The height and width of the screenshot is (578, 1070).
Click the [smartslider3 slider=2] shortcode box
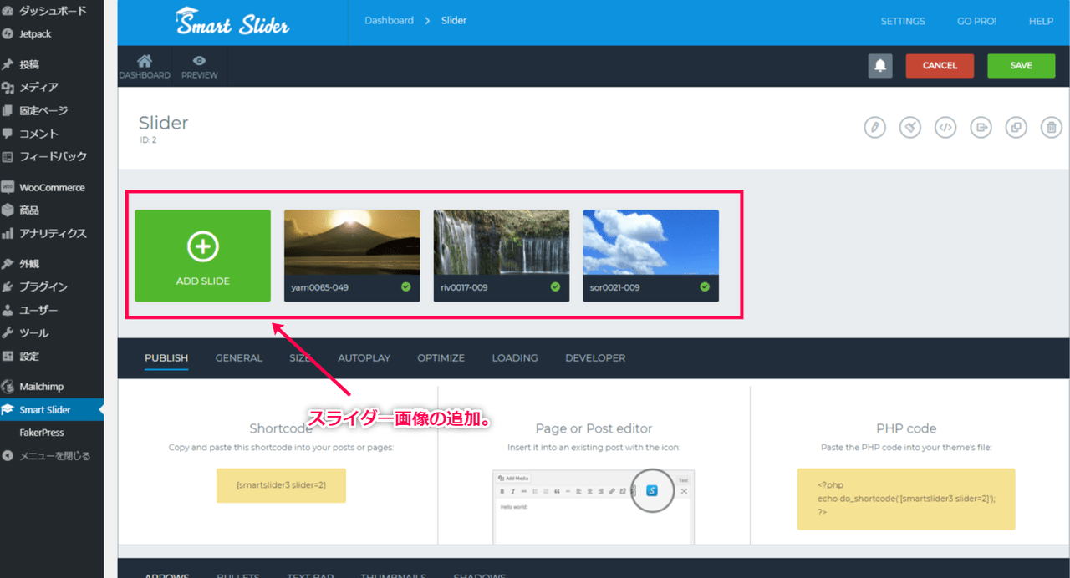(281, 485)
